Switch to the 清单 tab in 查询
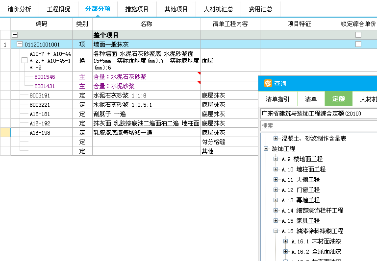 (x=311, y=99)
